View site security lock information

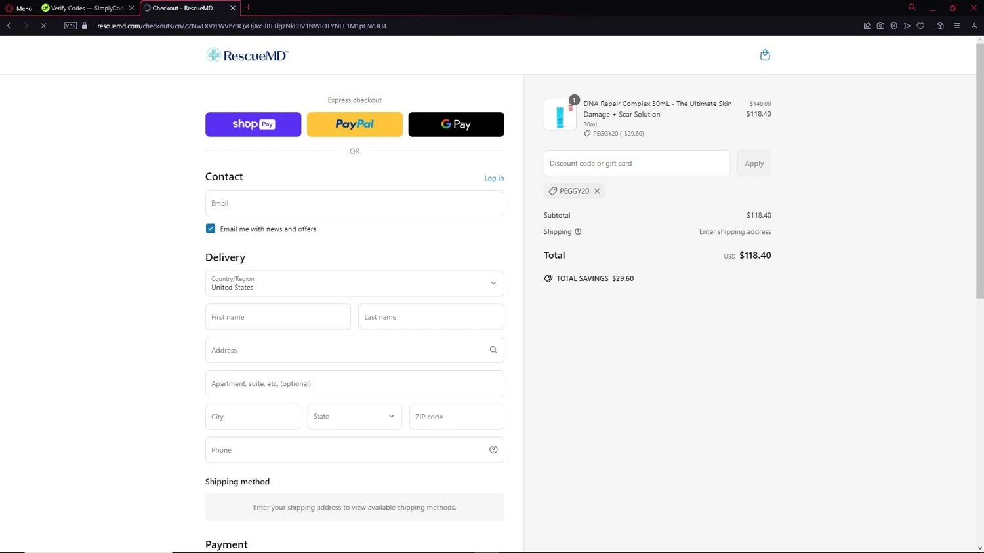[85, 26]
